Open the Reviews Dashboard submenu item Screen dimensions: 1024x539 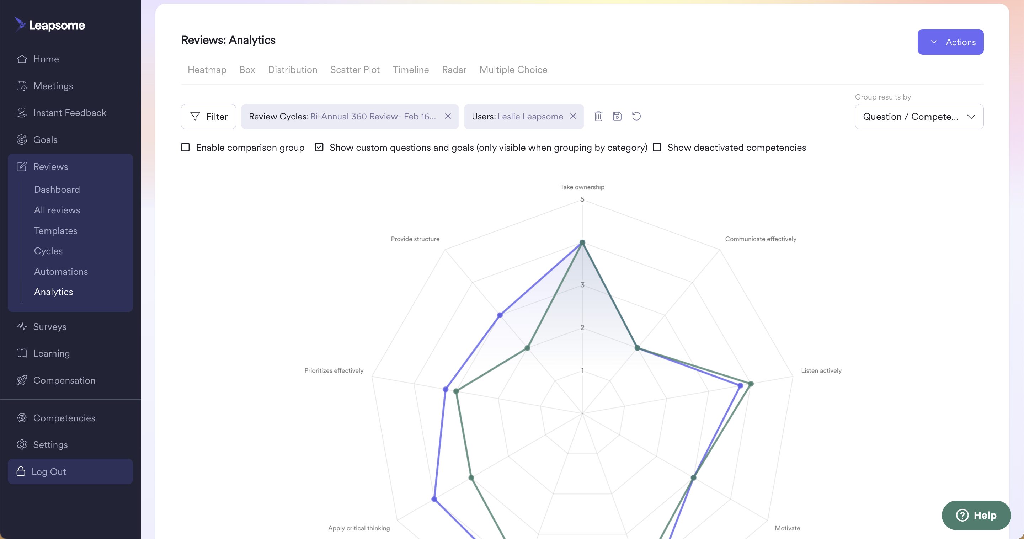point(57,189)
